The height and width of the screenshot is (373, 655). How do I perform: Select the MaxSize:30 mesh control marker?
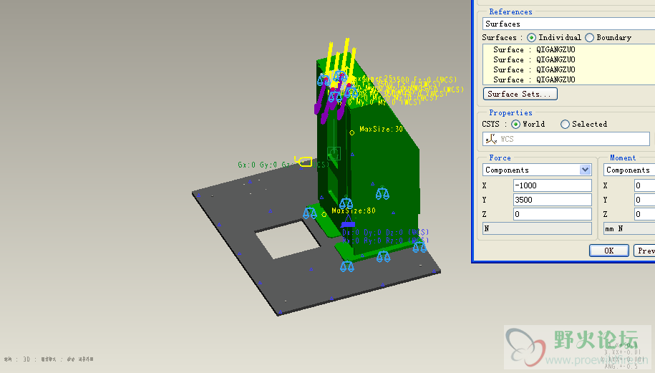click(x=351, y=132)
